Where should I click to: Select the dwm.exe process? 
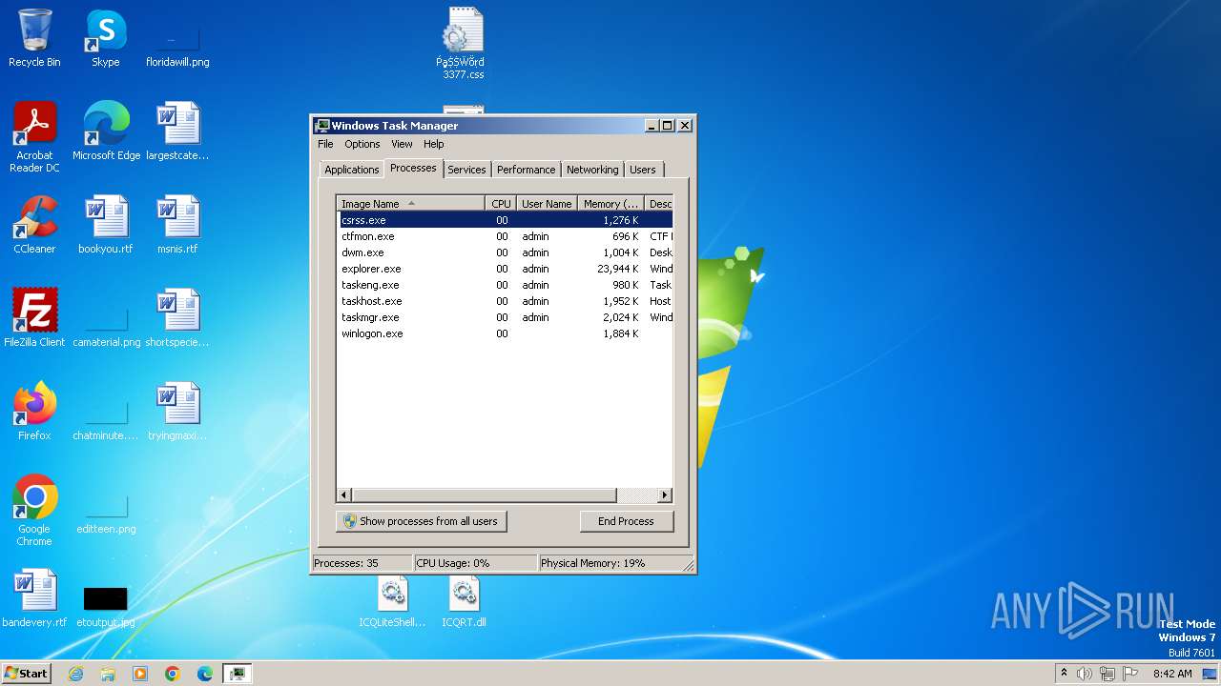pyautogui.click(x=505, y=252)
